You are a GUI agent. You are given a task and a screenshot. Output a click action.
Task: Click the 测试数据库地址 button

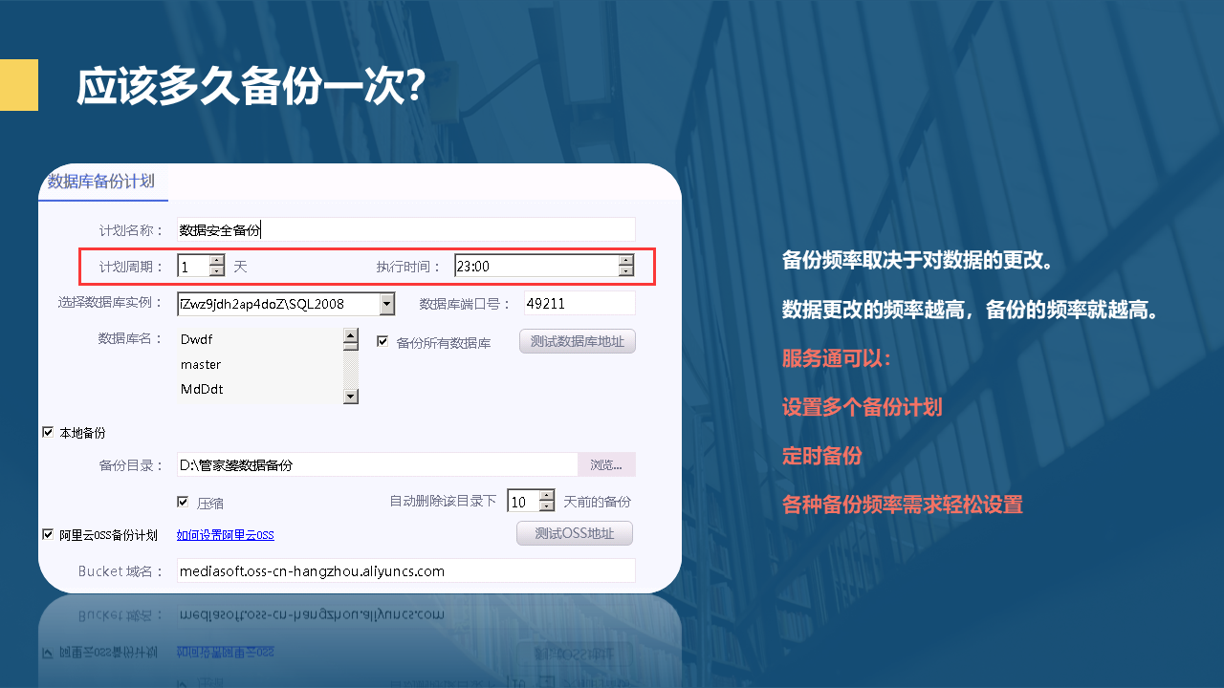577,341
